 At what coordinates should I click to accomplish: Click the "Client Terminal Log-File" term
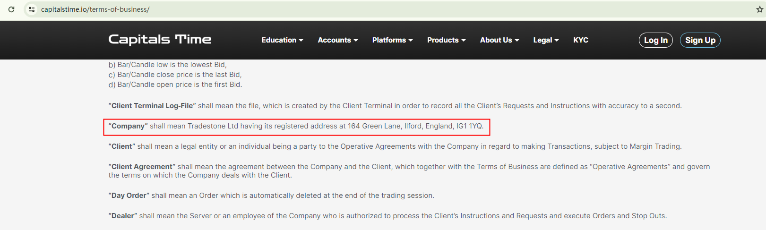[x=152, y=106]
